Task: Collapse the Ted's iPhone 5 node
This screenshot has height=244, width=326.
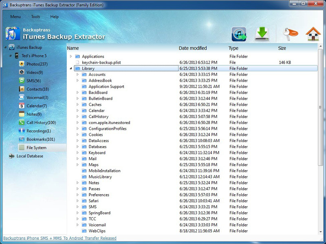Action: click(x=10, y=55)
